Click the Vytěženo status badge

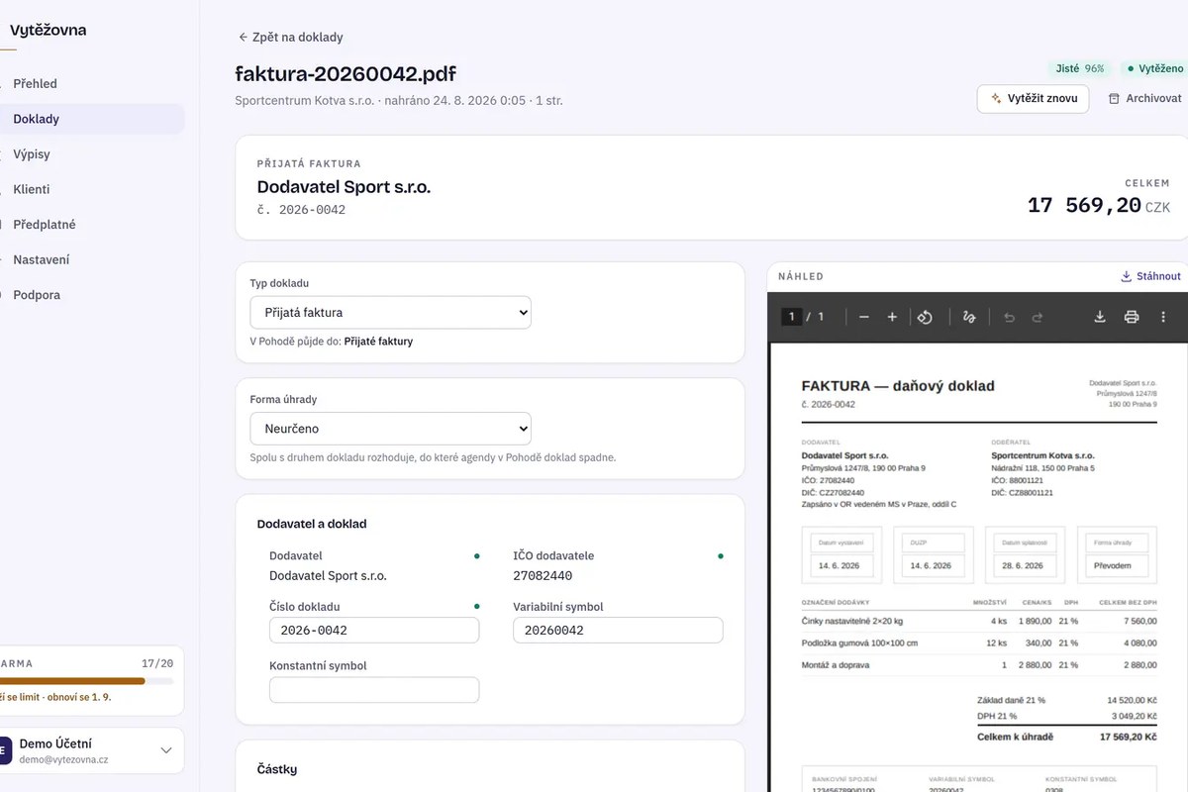tap(1155, 69)
